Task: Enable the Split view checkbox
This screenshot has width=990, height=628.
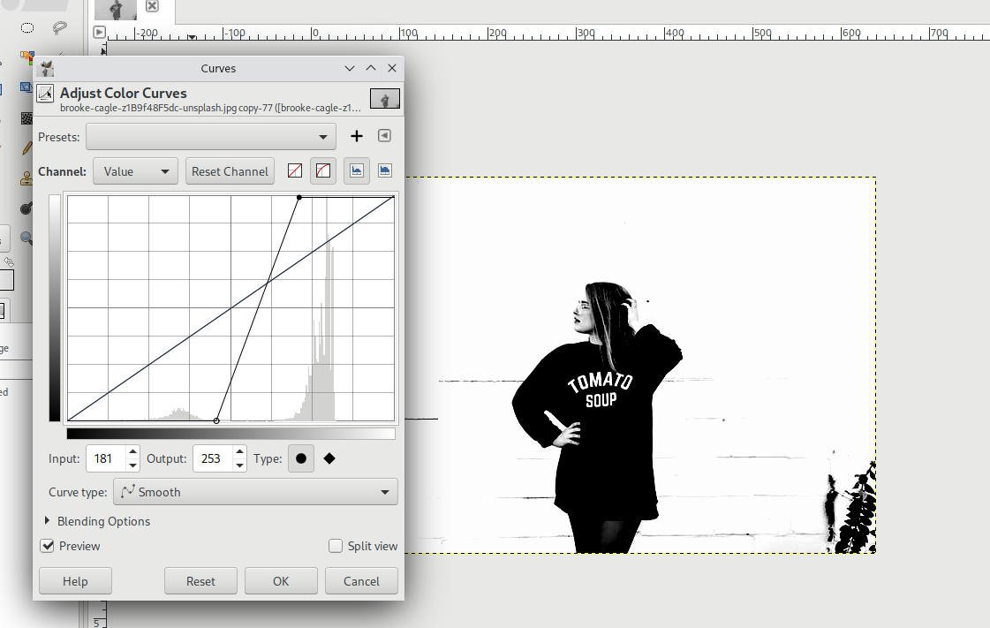Action: tap(336, 546)
